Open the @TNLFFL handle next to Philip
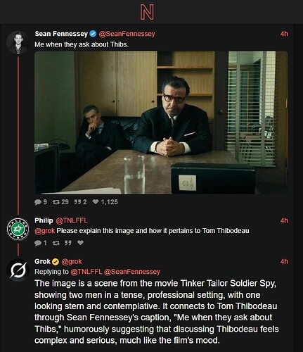Screen dimensions: 303x352 click(72, 220)
